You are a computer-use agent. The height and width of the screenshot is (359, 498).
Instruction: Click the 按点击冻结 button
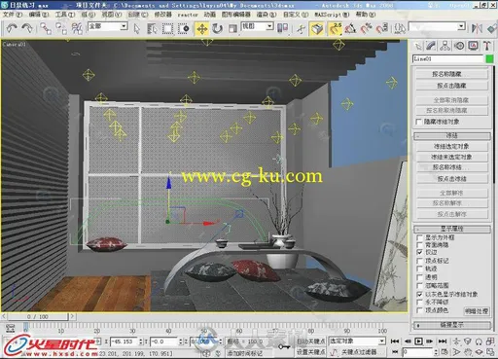coord(451,179)
